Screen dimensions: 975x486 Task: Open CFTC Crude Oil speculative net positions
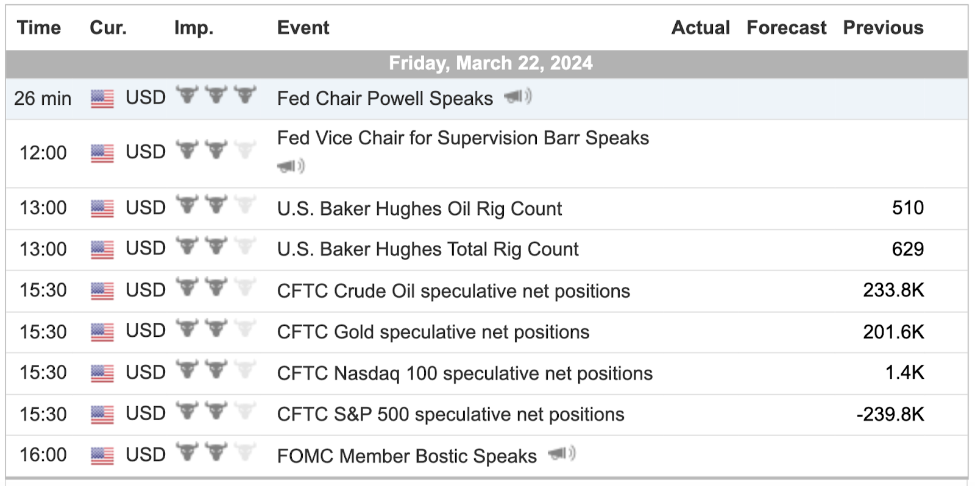coord(453,291)
